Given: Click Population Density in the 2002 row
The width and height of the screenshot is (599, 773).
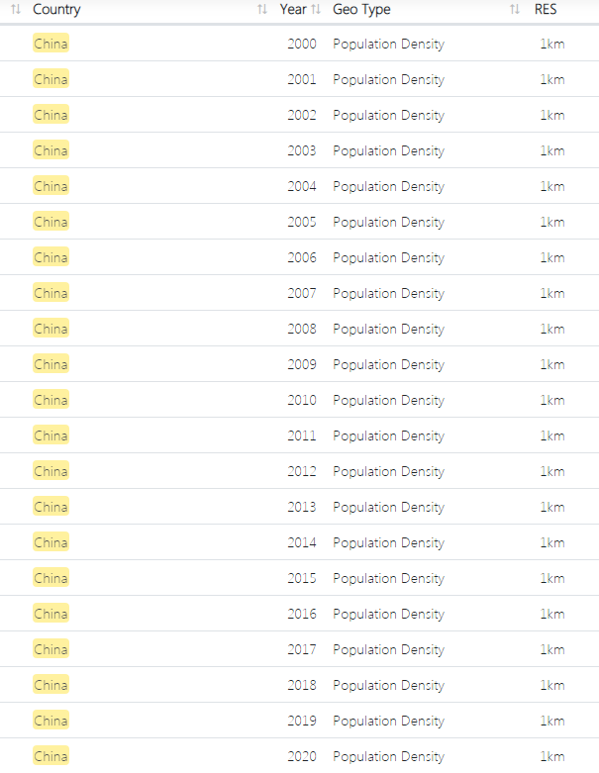Looking at the screenshot, I should [x=388, y=116].
